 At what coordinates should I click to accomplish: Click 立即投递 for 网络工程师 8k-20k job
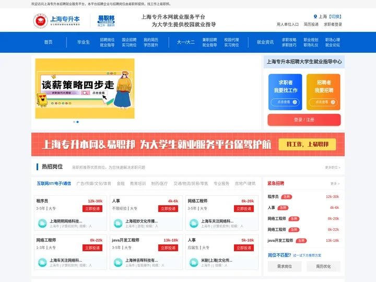[244, 208]
